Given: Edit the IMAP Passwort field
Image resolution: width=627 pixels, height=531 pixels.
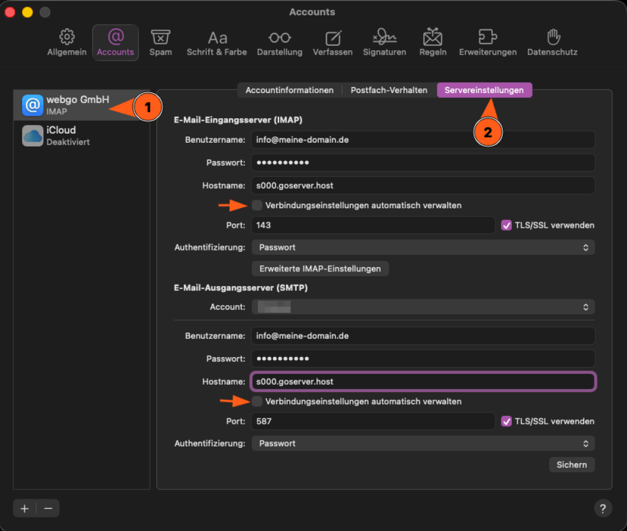Looking at the screenshot, I should 423,163.
